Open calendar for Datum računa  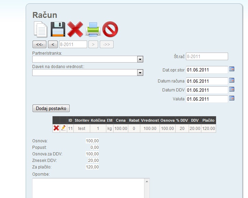(232, 80)
